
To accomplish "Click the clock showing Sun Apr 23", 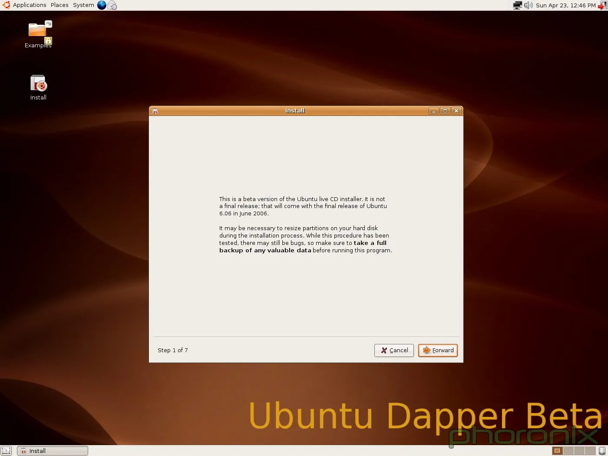I will [565, 5].
